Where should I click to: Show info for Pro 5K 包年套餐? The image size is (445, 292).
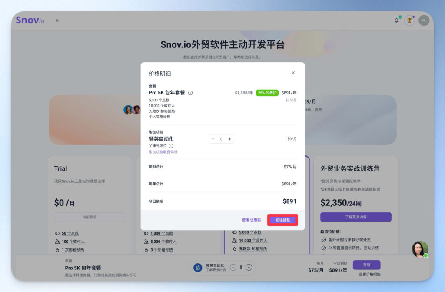(x=190, y=93)
